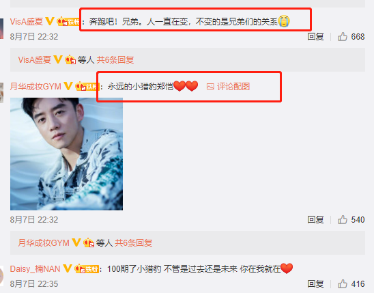Image resolution: width=374 pixels, height=293 pixels.
Task: Expand 共6条回复 under 月华成妆GYM's comment
Action: (x=133, y=243)
